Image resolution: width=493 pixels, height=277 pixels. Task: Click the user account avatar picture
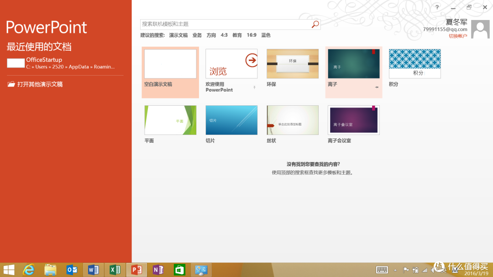click(x=480, y=29)
